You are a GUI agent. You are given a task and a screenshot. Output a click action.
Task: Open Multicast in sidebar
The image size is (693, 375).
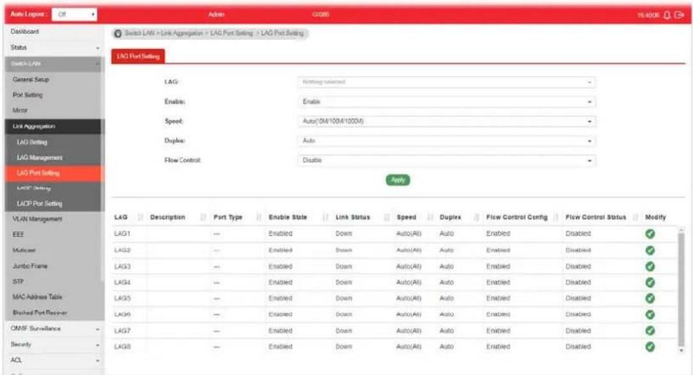click(x=24, y=250)
